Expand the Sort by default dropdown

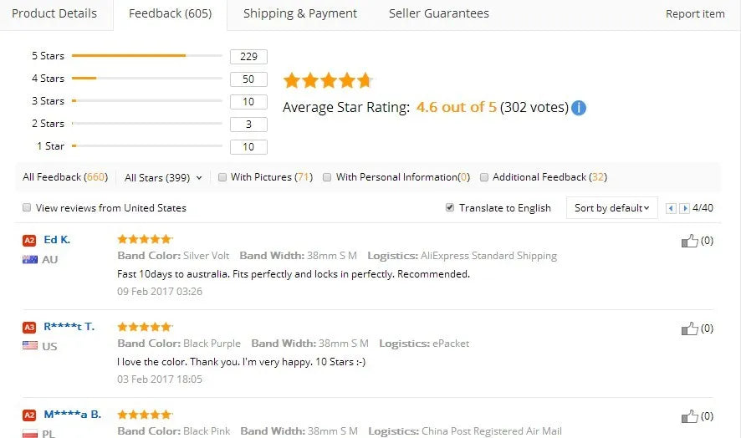611,208
